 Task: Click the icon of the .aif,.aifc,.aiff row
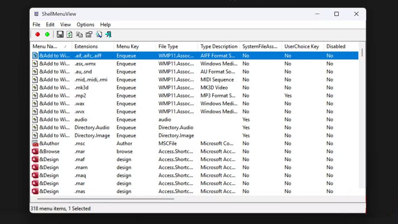[x=35, y=55]
